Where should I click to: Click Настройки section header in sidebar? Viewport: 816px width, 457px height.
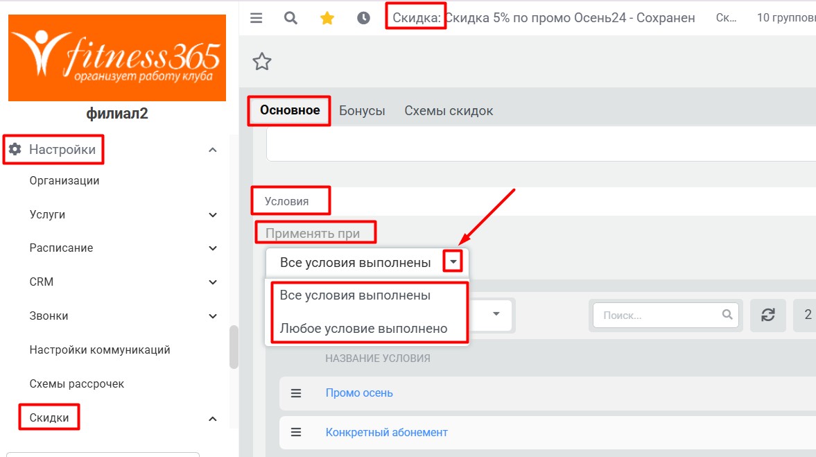62,149
